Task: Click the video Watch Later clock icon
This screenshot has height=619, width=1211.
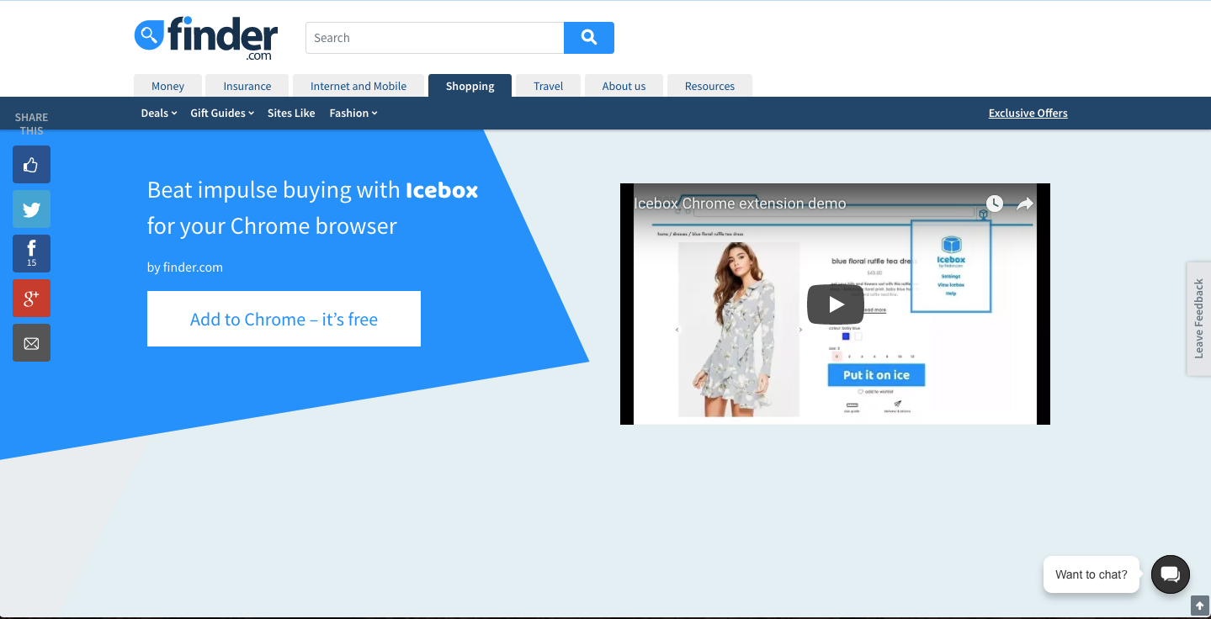Action: (x=995, y=204)
